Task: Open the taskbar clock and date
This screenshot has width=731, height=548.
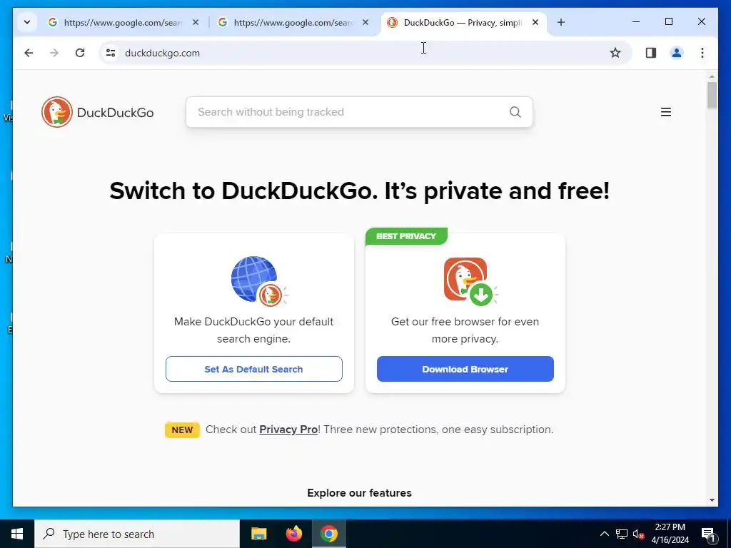Action: 670,534
